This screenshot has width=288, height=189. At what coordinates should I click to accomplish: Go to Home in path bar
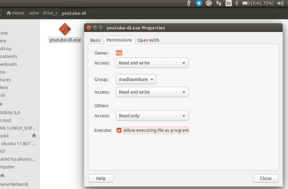[x=15, y=13]
